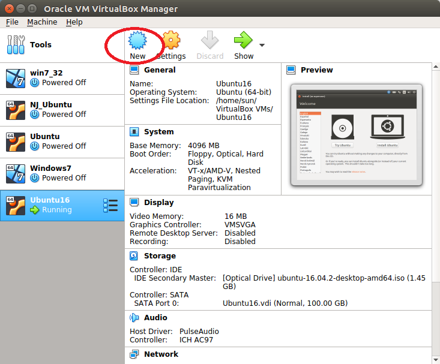The width and height of the screenshot is (440, 364).
Task: Open the Storage settings header link
Action: (x=160, y=255)
